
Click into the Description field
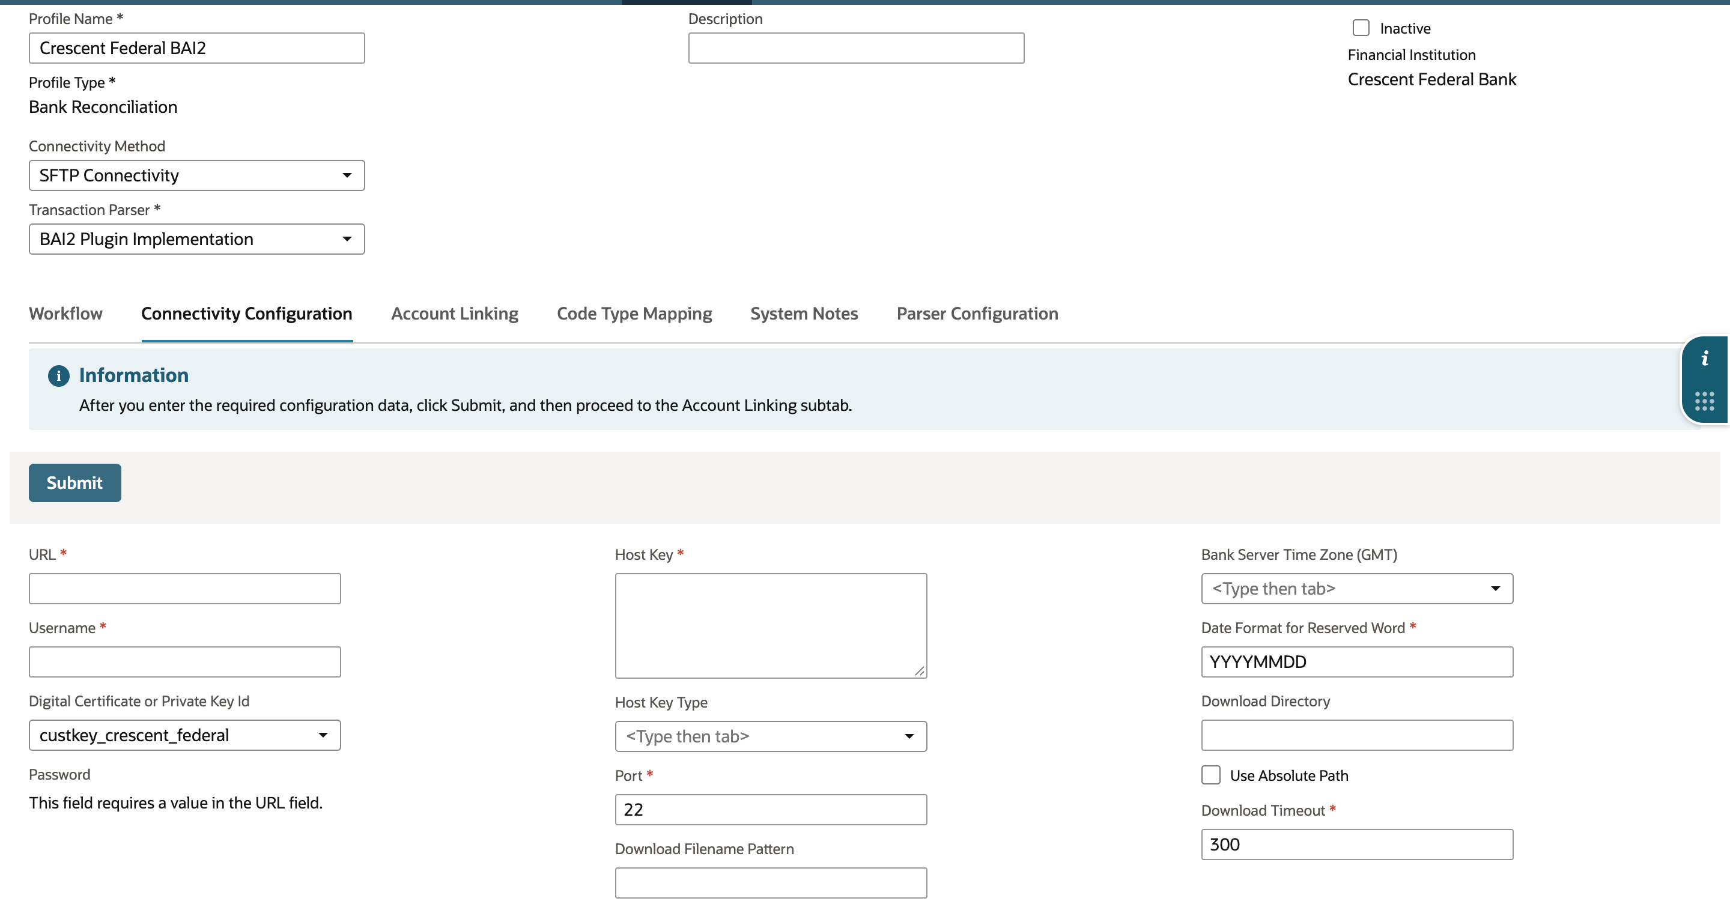[855, 48]
